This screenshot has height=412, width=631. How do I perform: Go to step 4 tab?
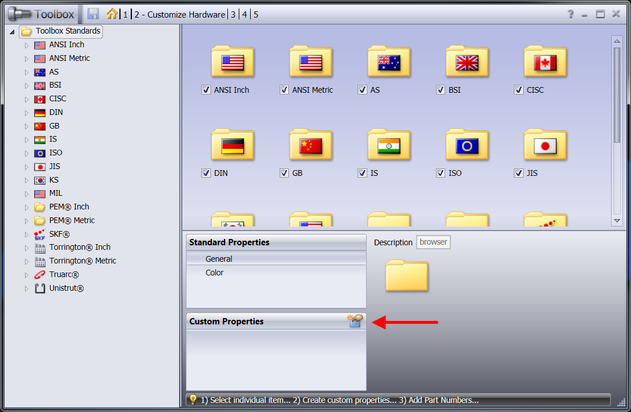[x=244, y=14]
